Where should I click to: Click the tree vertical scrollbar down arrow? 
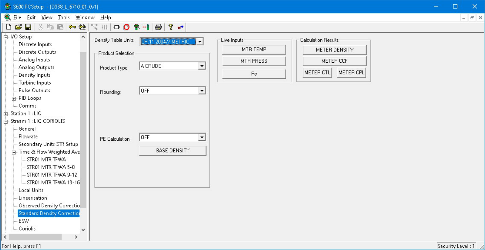[x=83, y=230]
